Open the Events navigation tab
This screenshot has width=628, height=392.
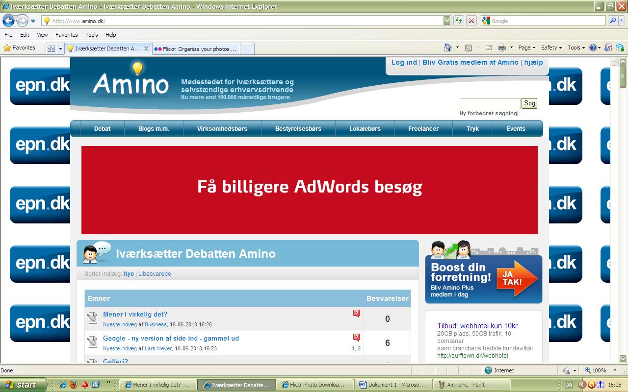(x=516, y=129)
